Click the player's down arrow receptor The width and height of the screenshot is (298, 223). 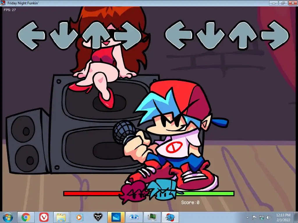(211, 35)
